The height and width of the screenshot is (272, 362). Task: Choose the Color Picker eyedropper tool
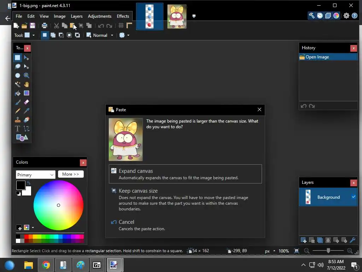pyautogui.click(x=26, y=111)
